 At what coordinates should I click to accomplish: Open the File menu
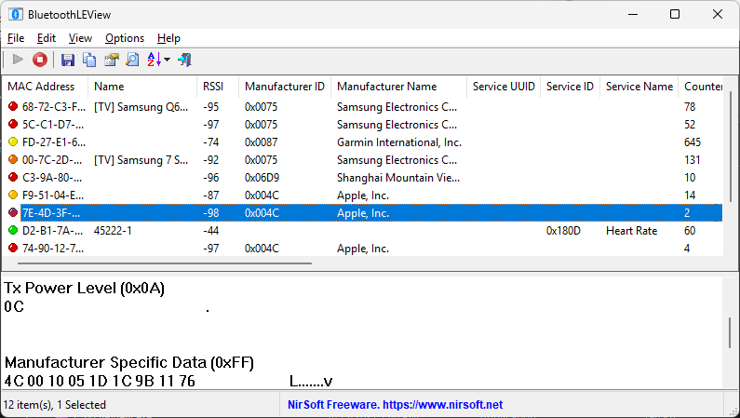tap(16, 38)
